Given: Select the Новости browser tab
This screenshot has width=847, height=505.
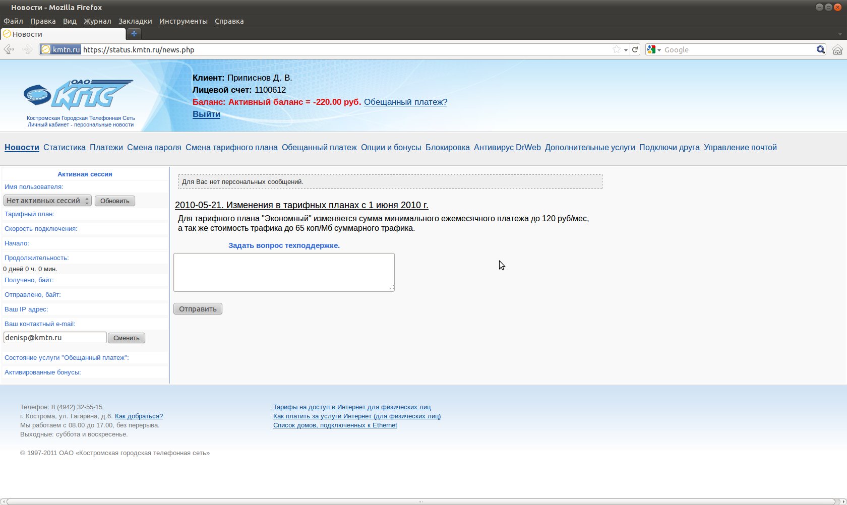Looking at the screenshot, I should coord(63,34).
